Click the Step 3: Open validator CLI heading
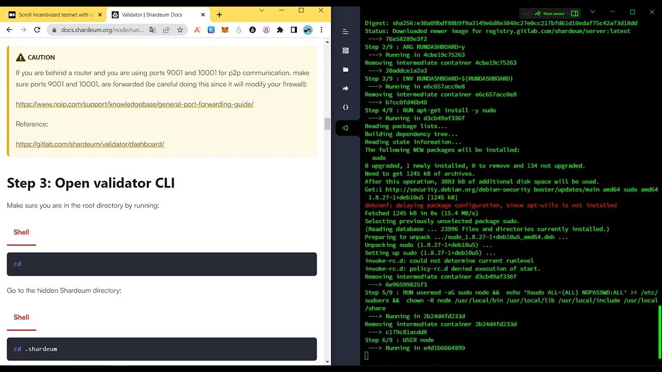The width and height of the screenshot is (662, 372). coord(91,183)
